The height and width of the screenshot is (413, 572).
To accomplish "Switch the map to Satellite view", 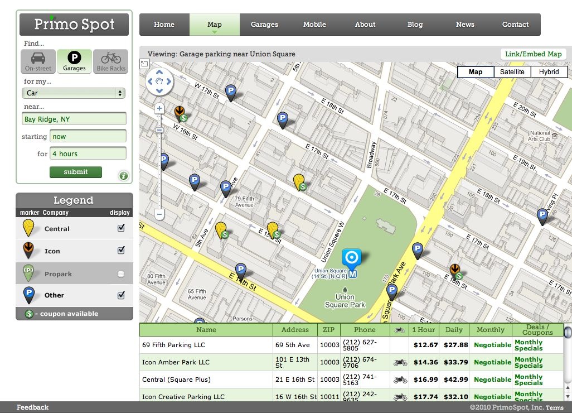I will [x=512, y=72].
